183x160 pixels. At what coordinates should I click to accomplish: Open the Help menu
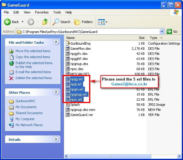coord(69,12)
